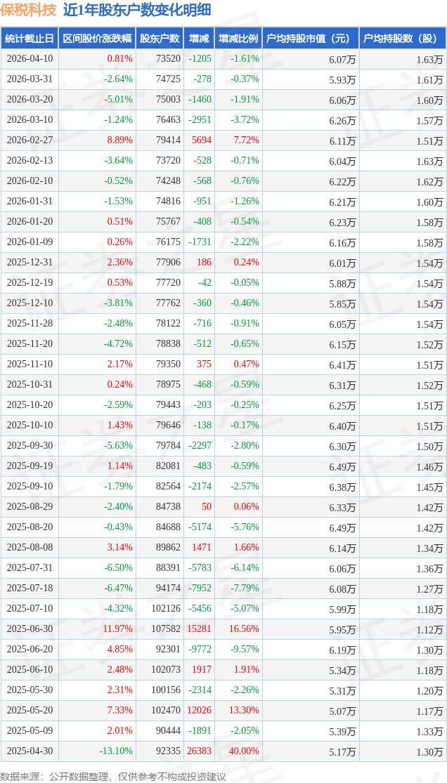
Task: Click the 2025-04-30 date cell
Action: [x=30, y=751]
